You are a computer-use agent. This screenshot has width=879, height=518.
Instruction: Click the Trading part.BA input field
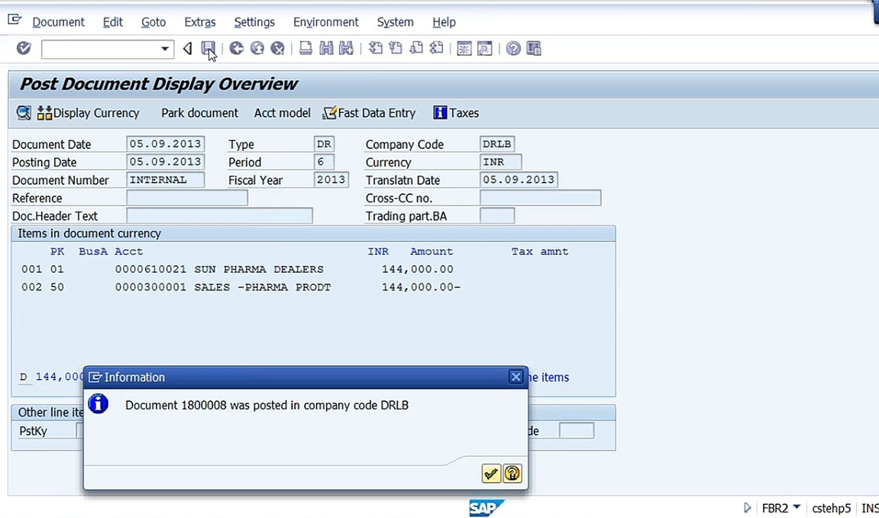pos(497,215)
